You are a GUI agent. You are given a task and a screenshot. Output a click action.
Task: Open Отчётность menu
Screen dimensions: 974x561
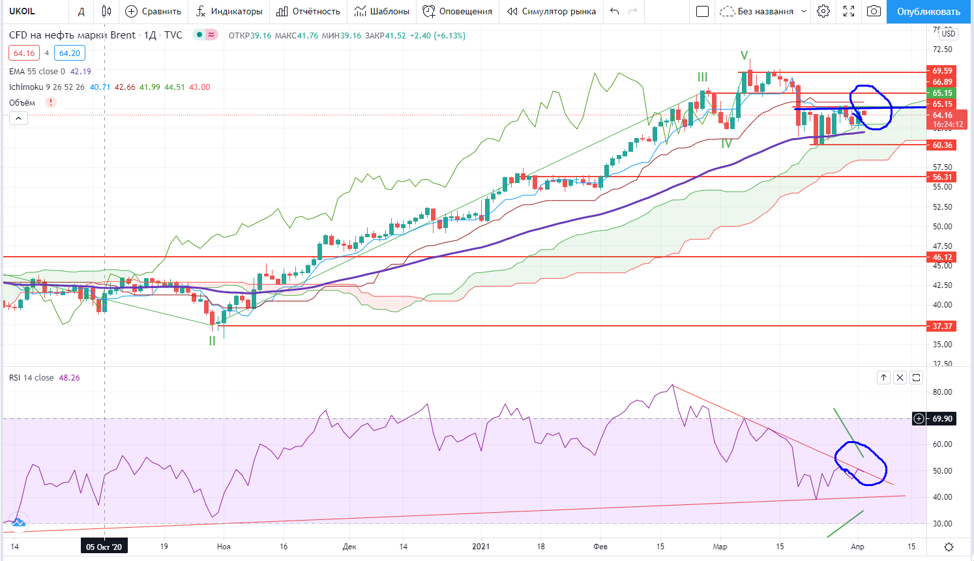click(308, 11)
